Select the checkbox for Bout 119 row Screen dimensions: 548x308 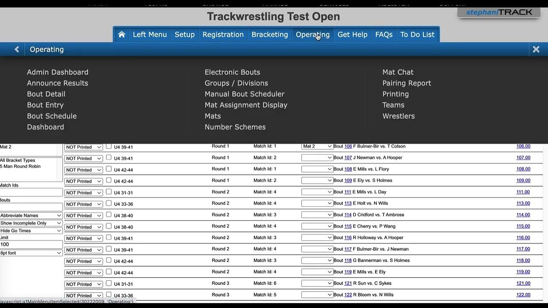[109, 272]
